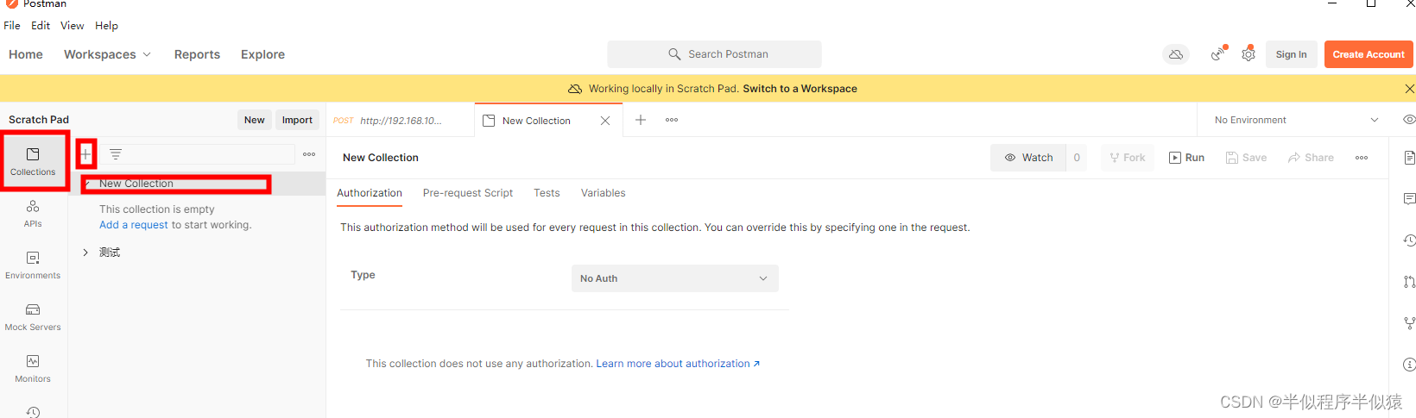Open the settings gear icon
Image resolution: width=1416 pixels, height=418 pixels.
point(1248,53)
